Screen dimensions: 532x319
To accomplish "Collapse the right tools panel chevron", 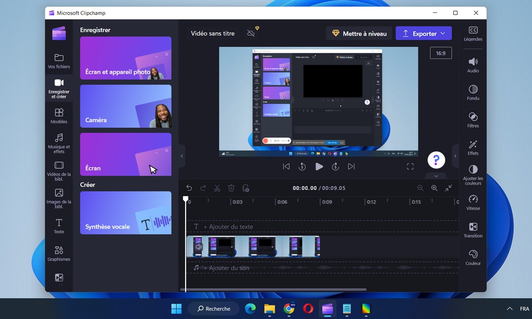I will pos(455,156).
